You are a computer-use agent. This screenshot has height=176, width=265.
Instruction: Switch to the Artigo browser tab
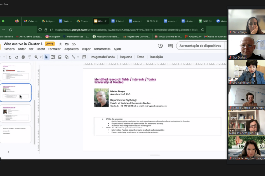48,21
